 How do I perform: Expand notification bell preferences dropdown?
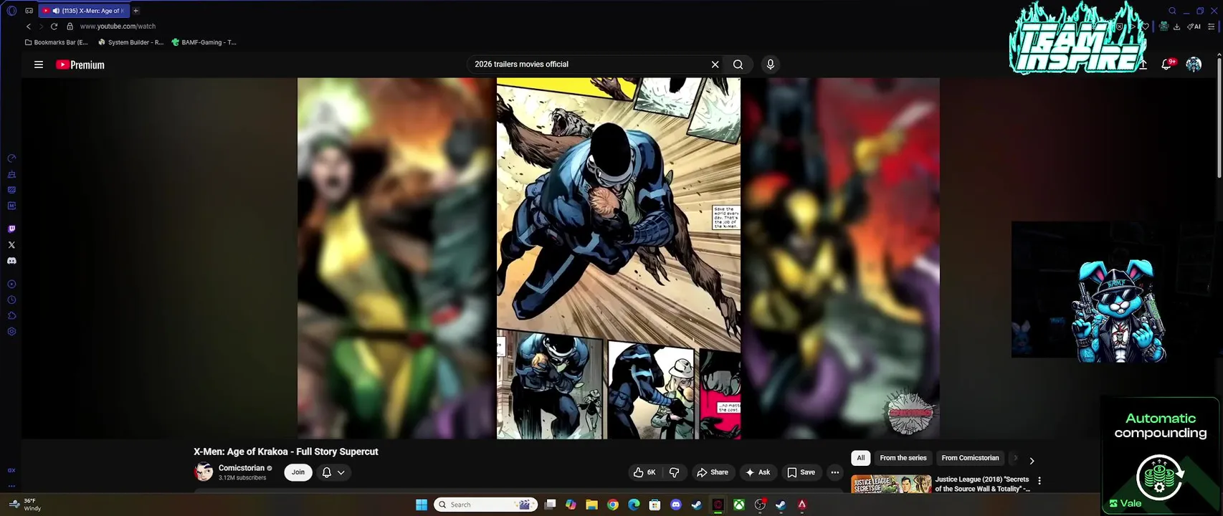tap(333, 472)
